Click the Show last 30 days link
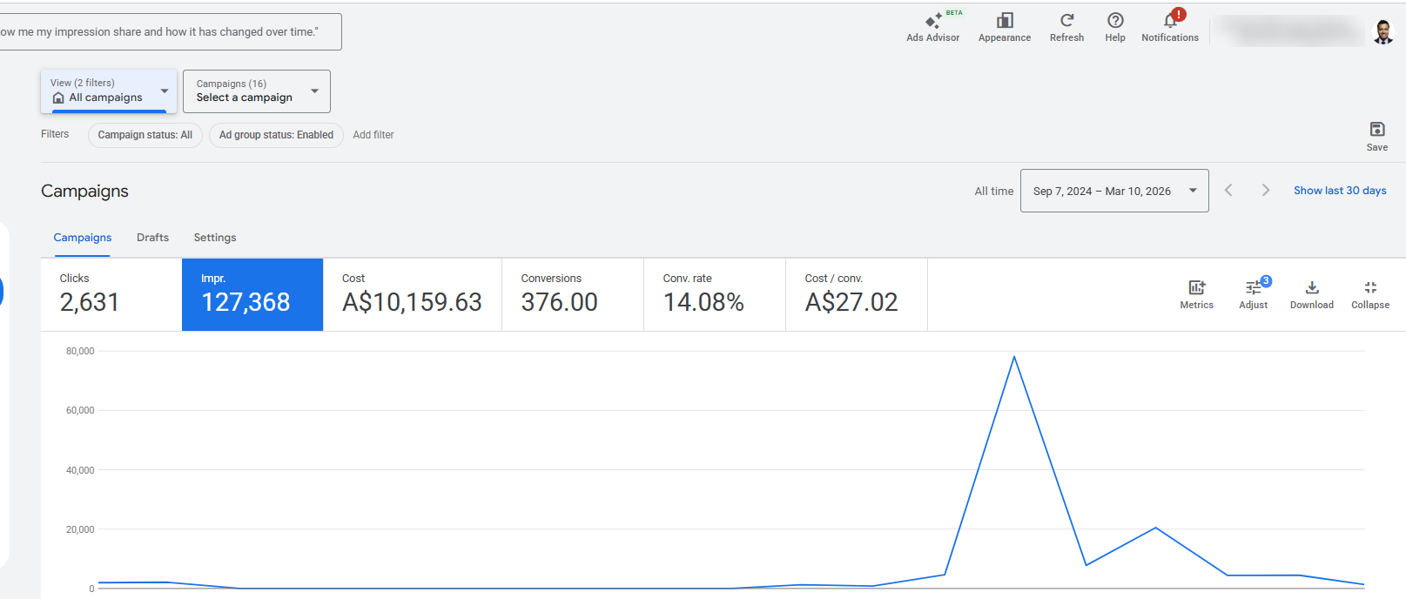The image size is (1406, 599). pos(1340,191)
